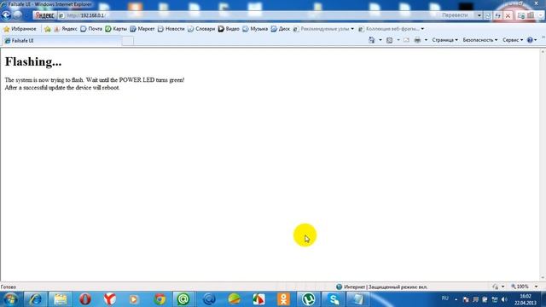Open the Маркет bookmark
Viewport: 546px width, 307px height.
tap(142, 29)
